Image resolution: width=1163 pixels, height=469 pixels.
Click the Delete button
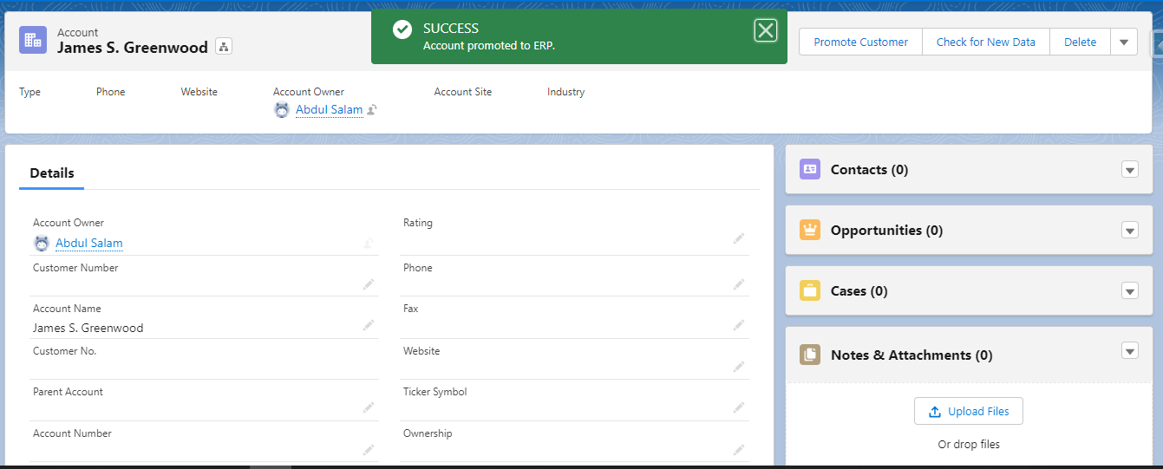[x=1080, y=42]
